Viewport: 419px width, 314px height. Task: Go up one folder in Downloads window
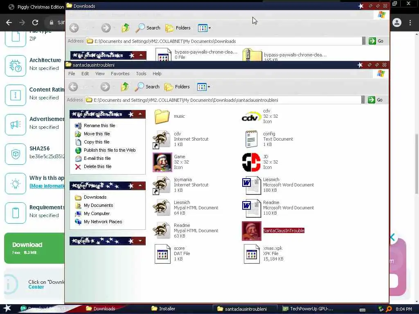click(126, 28)
